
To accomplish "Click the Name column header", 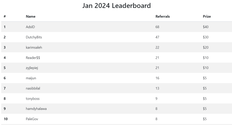I will 30,16.
